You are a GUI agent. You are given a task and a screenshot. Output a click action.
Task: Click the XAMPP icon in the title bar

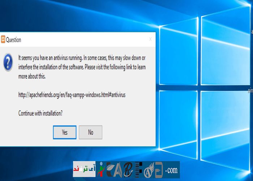[3, 40]
